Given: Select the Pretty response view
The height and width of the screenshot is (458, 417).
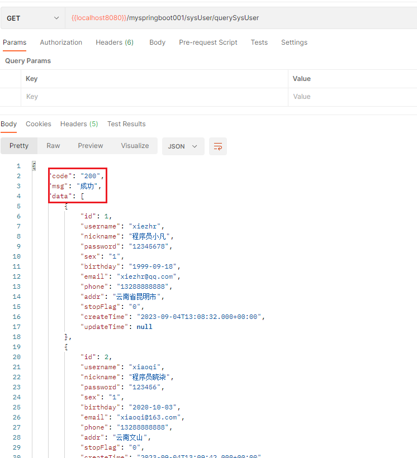Looking at the screenshot, I should point(19,146).
